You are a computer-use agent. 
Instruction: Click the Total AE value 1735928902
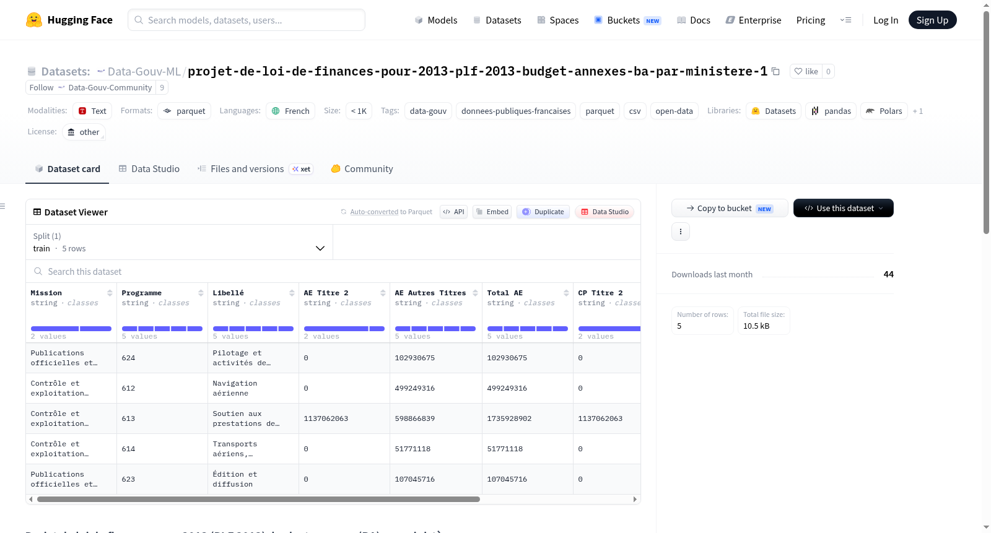(x=528, y=418)
